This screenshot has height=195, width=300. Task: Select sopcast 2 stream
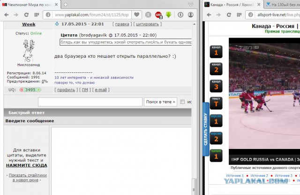(x=216, y=138)
